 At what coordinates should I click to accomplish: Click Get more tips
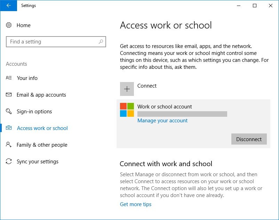[x=135, y=204]
